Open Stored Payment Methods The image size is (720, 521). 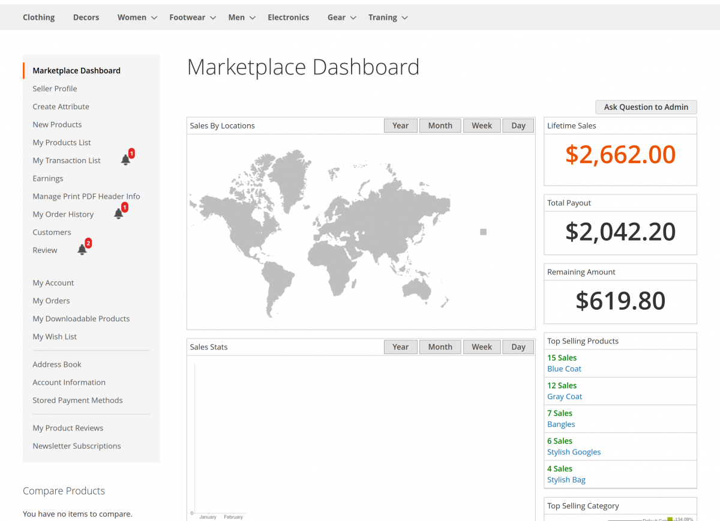[77, 400]
